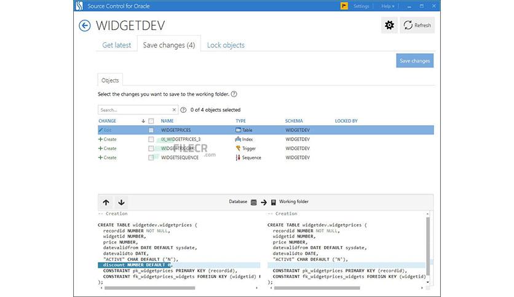Jump to previous difference with up arrow
This screenshot has width=514, height=297.
click(x=106, y=202)
